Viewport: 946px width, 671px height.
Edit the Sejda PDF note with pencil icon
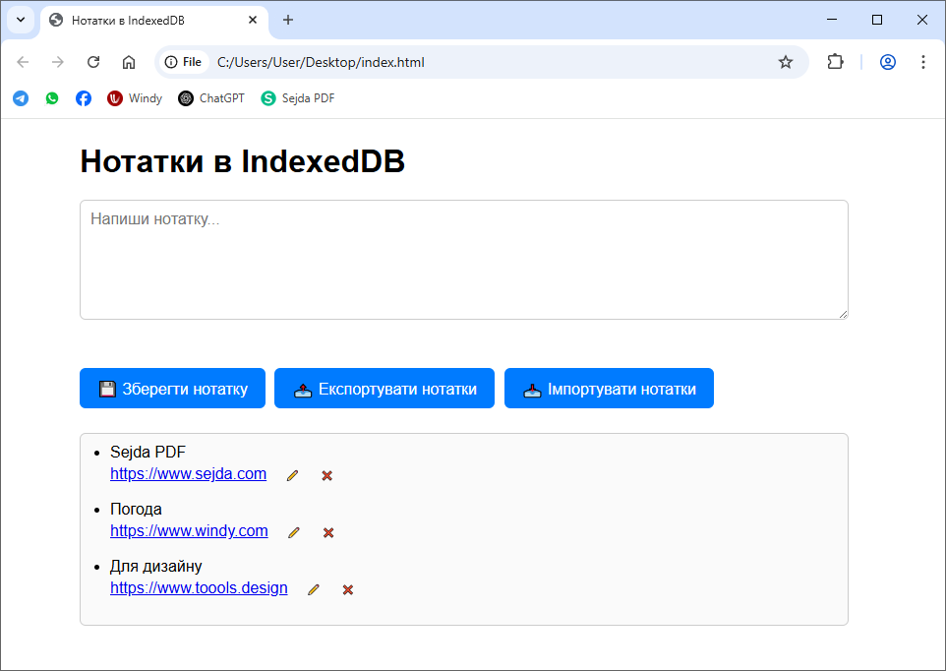coord(293,475)
